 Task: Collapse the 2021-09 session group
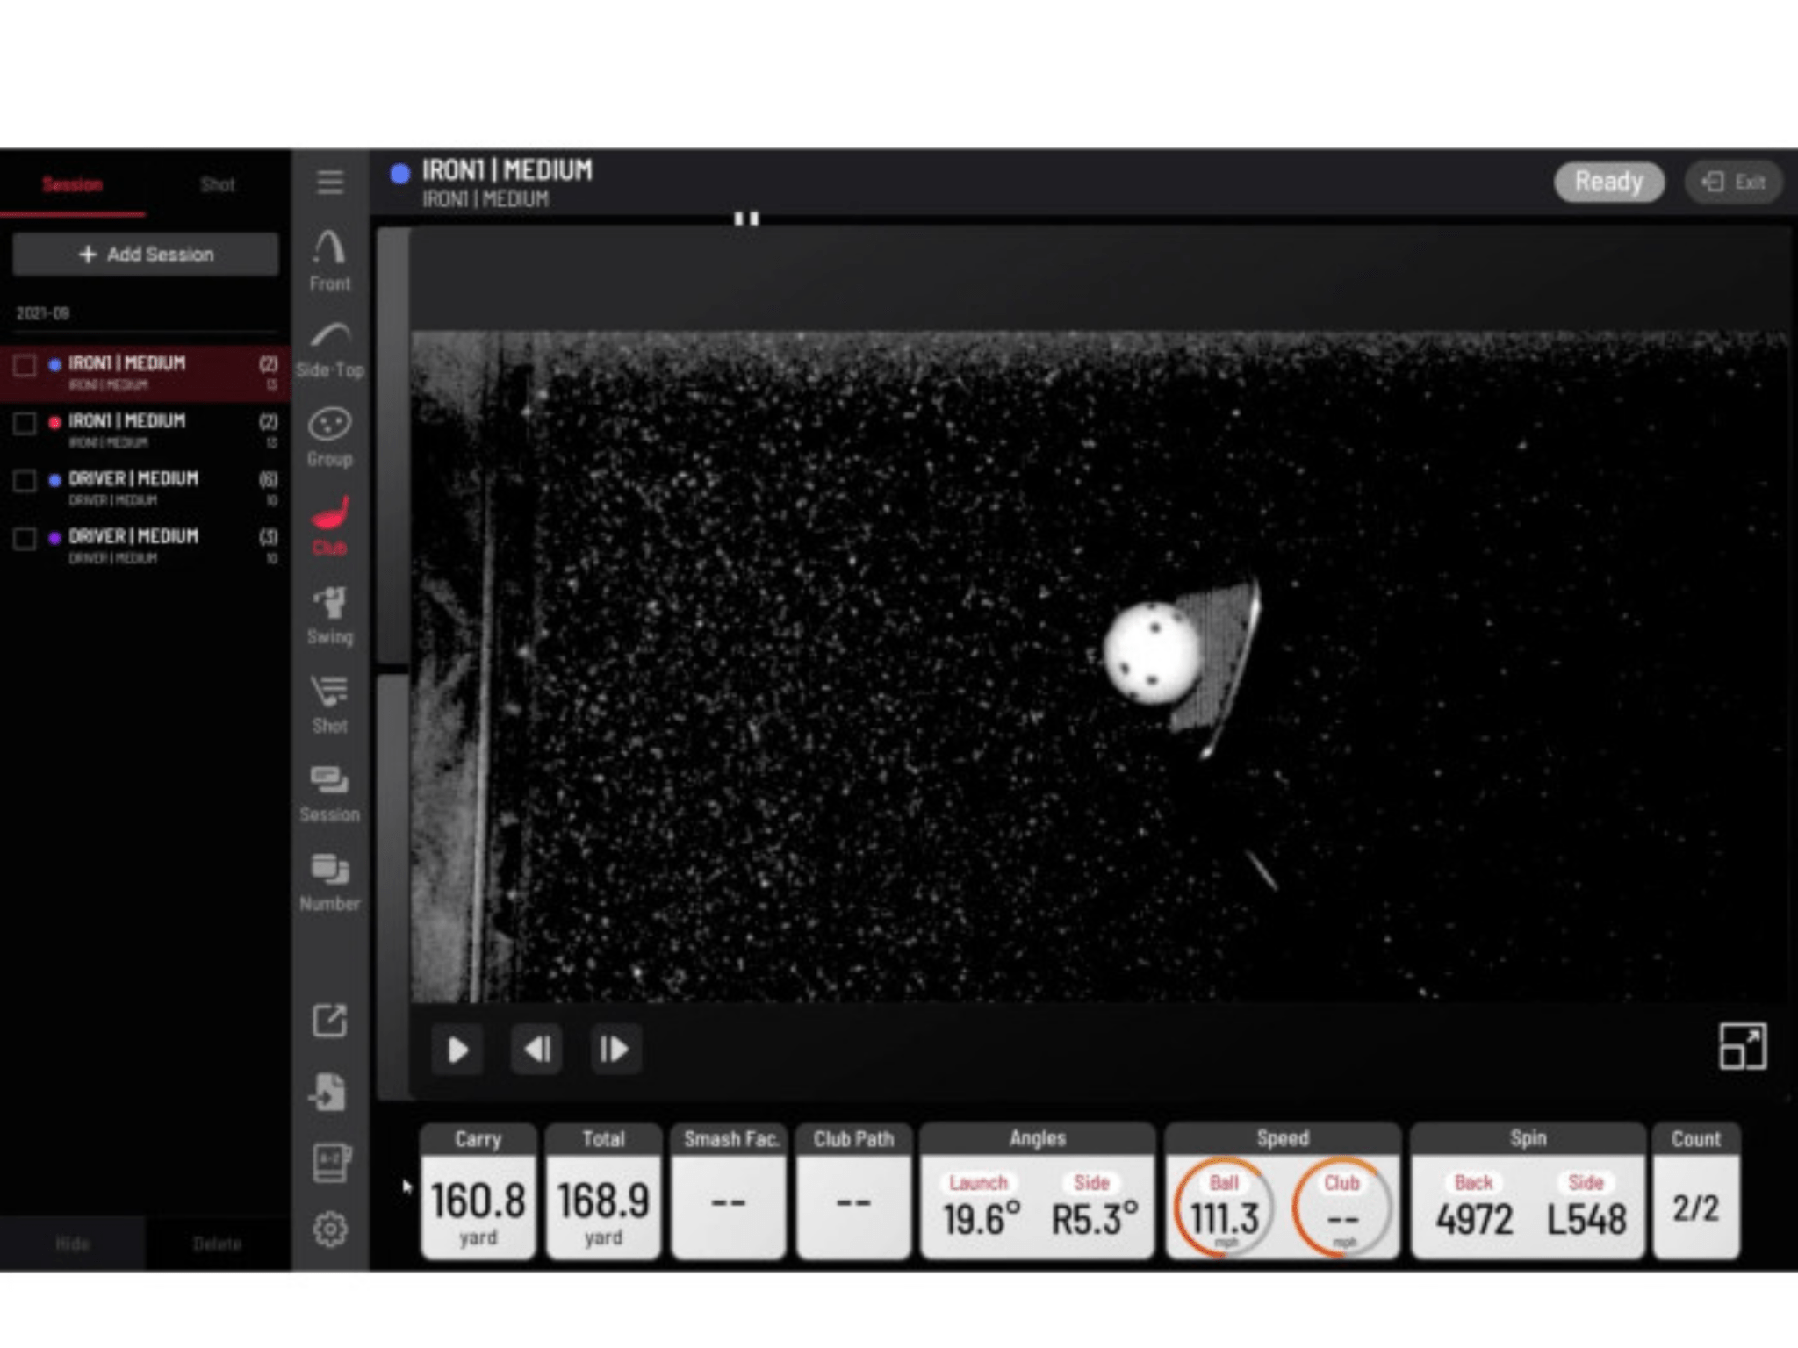point(42,313)
